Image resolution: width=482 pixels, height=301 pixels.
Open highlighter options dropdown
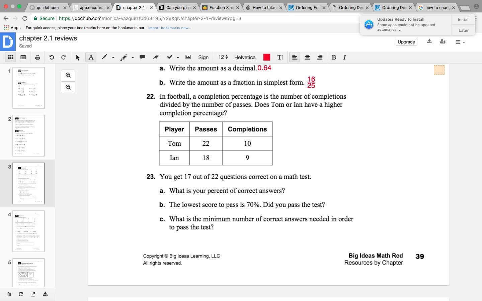(133, 58)
